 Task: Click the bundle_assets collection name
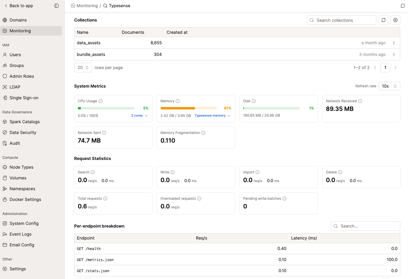91,54
